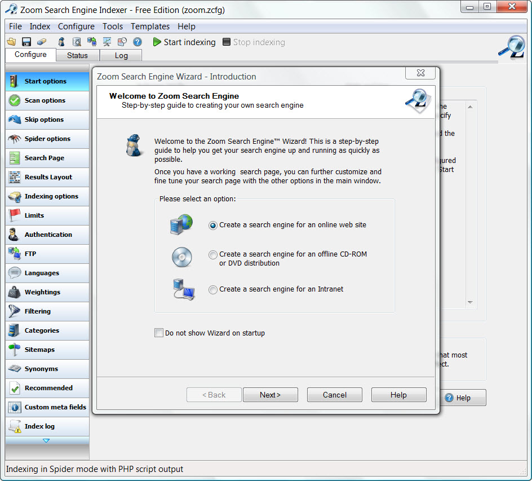Click the scroll up arrow in the background panel

point(470,107)
